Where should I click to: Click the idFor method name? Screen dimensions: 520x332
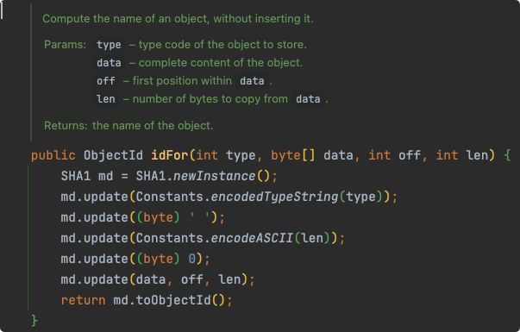pyautogui.click(x=170, y=155)
